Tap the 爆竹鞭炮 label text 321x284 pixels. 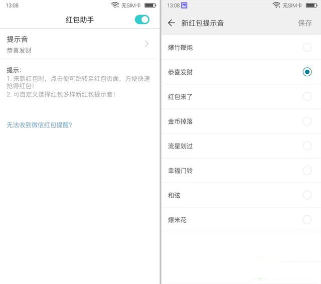tap(180, 48)
